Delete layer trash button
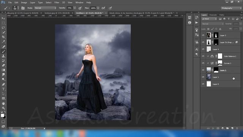Viewport: 243px width, 137px height. click(237, 128)
